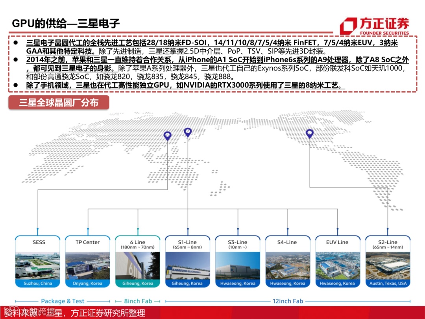Click the first bullet about 28/18纳米FD-SOI processes
The image size is (425, 319).
pos(212,47)
